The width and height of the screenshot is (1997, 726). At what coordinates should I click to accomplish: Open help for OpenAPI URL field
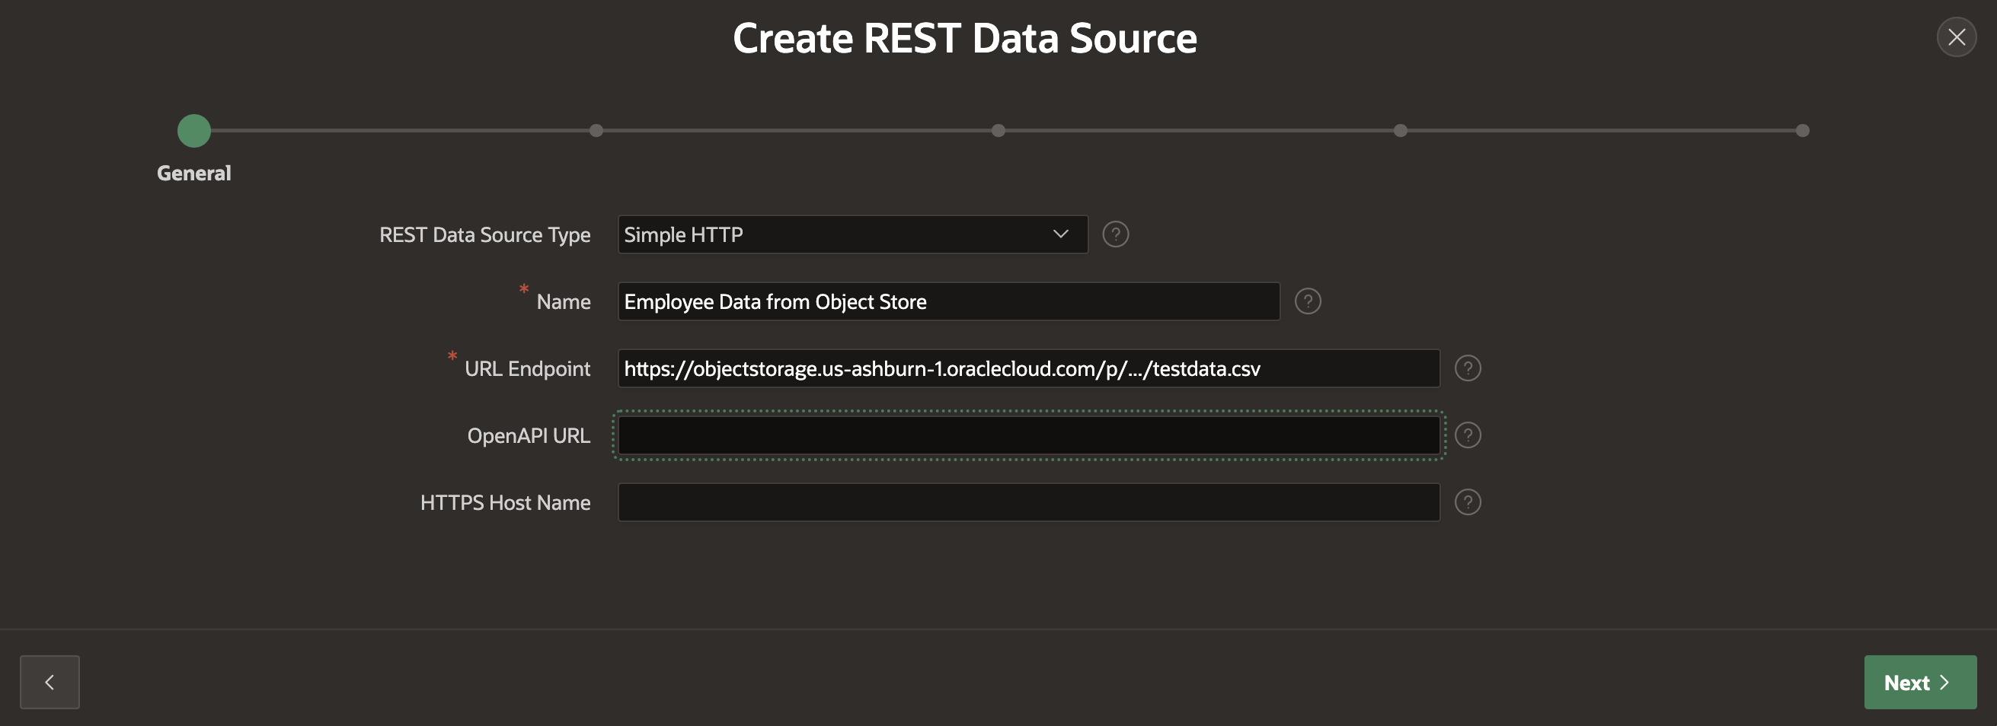tap(1467, 435)
